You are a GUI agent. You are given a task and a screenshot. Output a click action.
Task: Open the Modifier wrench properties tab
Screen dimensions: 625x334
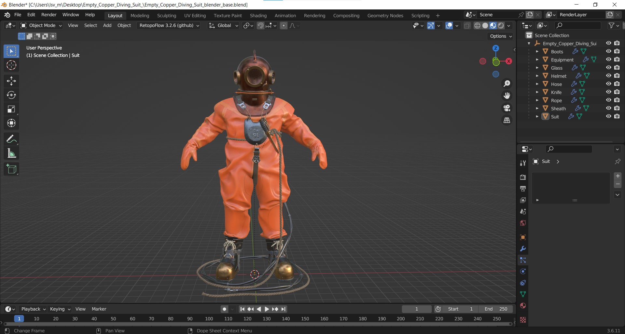[523, 249]
